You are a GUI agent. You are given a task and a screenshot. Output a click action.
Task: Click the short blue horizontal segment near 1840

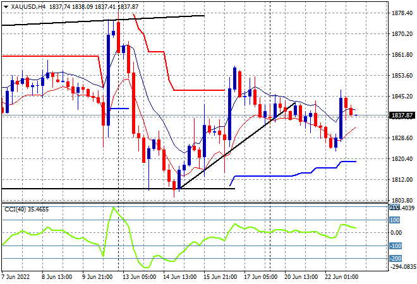coord(119,109)
